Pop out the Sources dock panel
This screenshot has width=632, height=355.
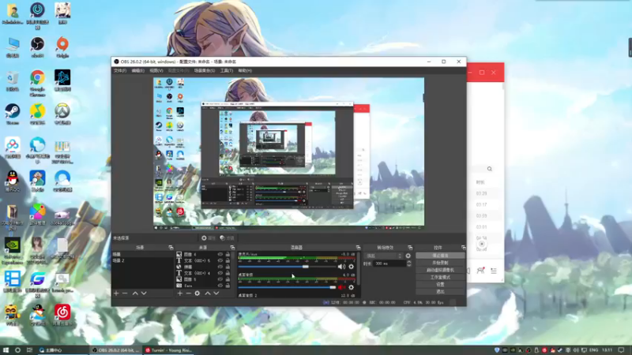coord(232,248)
